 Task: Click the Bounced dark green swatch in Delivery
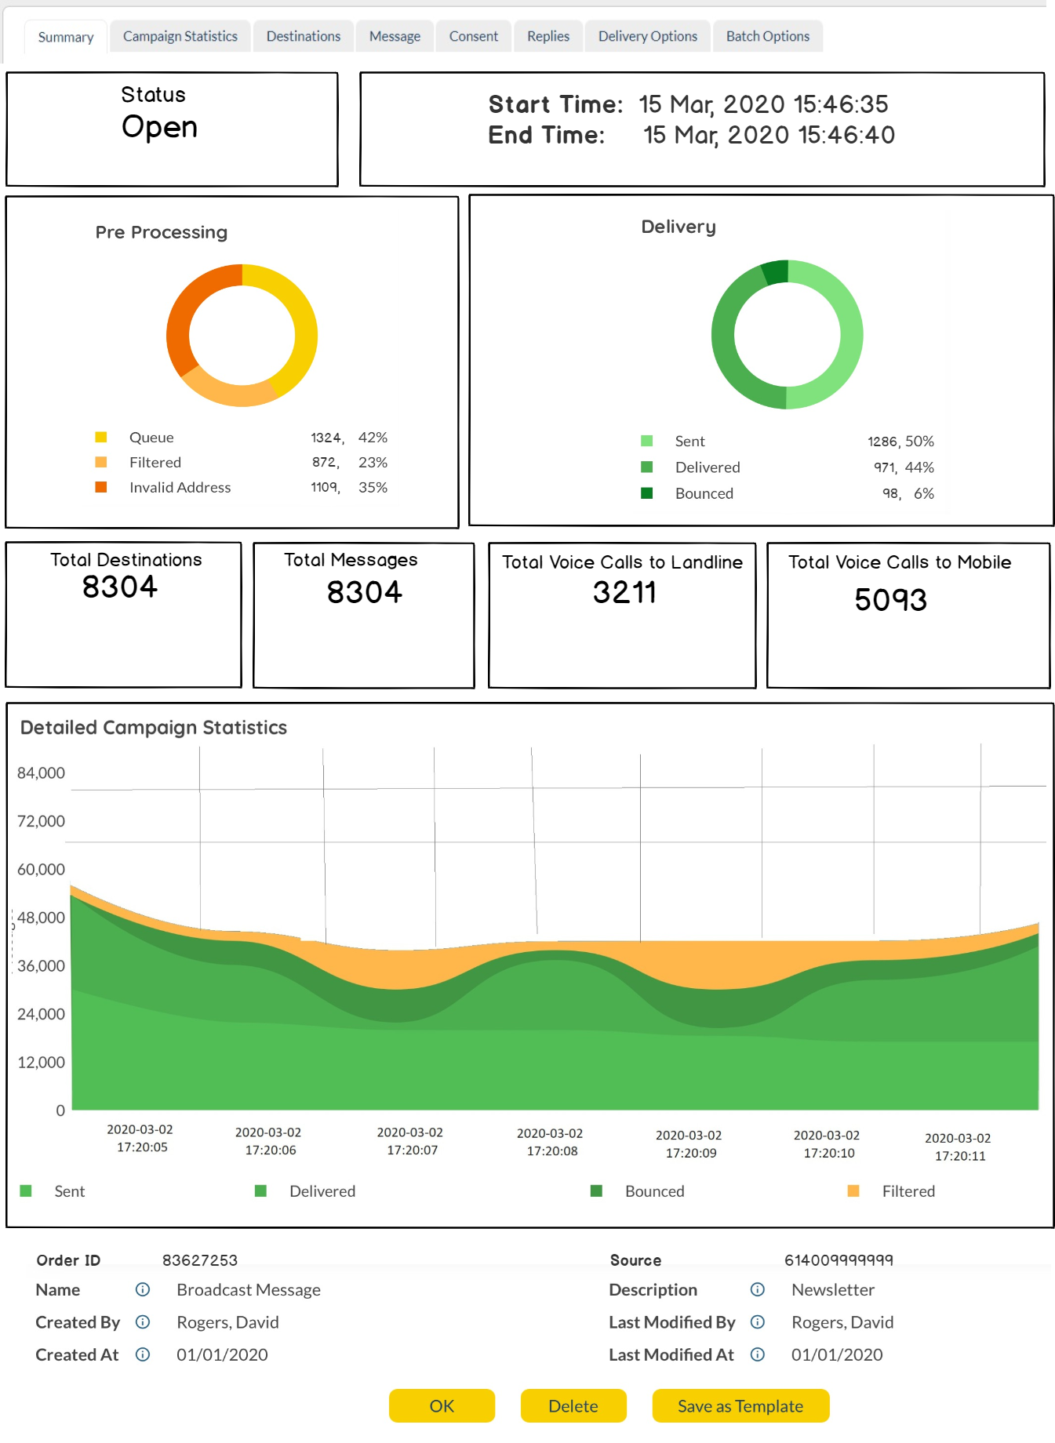pos(647,493)
